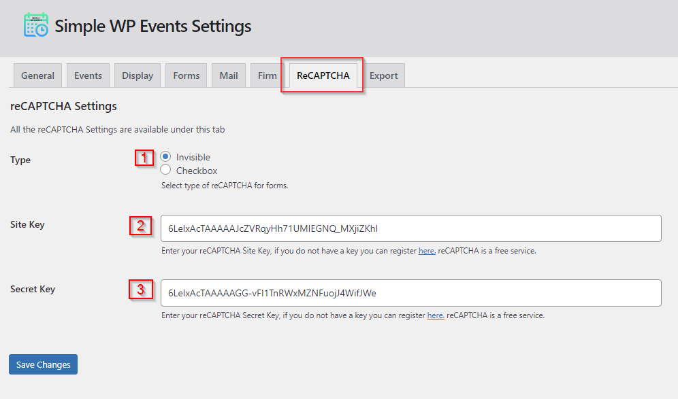Viewport: 678px width, 399px height.
Task: Switch to the Firm tab
Action: click(268, 75)
